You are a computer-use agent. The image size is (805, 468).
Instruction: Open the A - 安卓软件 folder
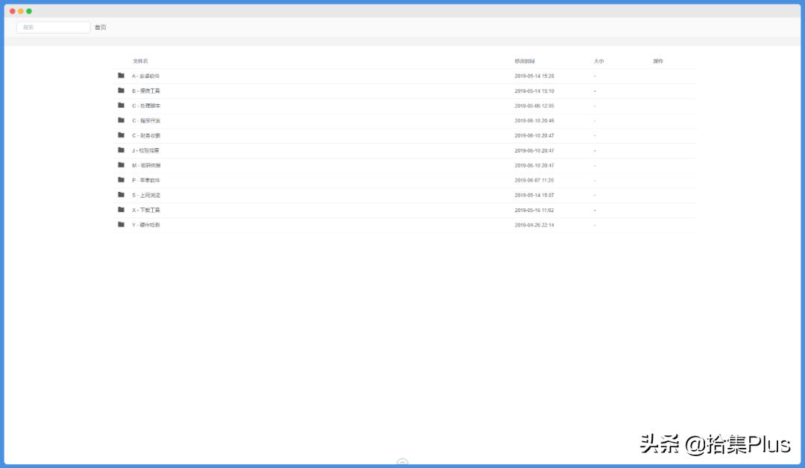[146, 76]
